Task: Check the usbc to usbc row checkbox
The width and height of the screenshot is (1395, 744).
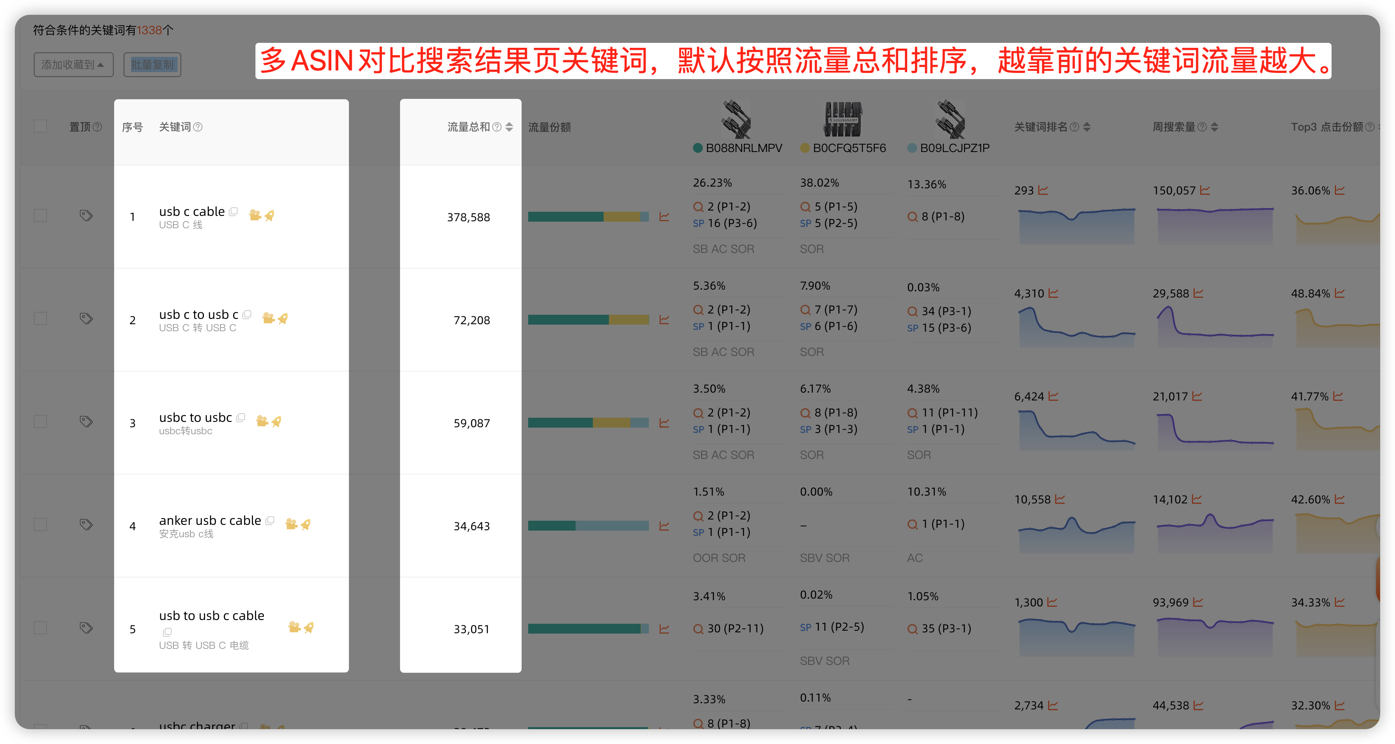Action: 41,421
